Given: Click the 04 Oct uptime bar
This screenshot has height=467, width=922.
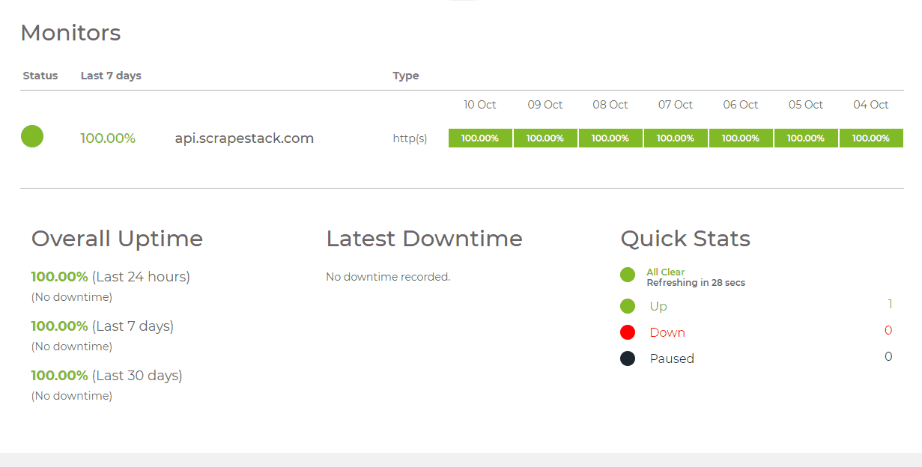Looking at the screenshot, I should tap(871, 138).
